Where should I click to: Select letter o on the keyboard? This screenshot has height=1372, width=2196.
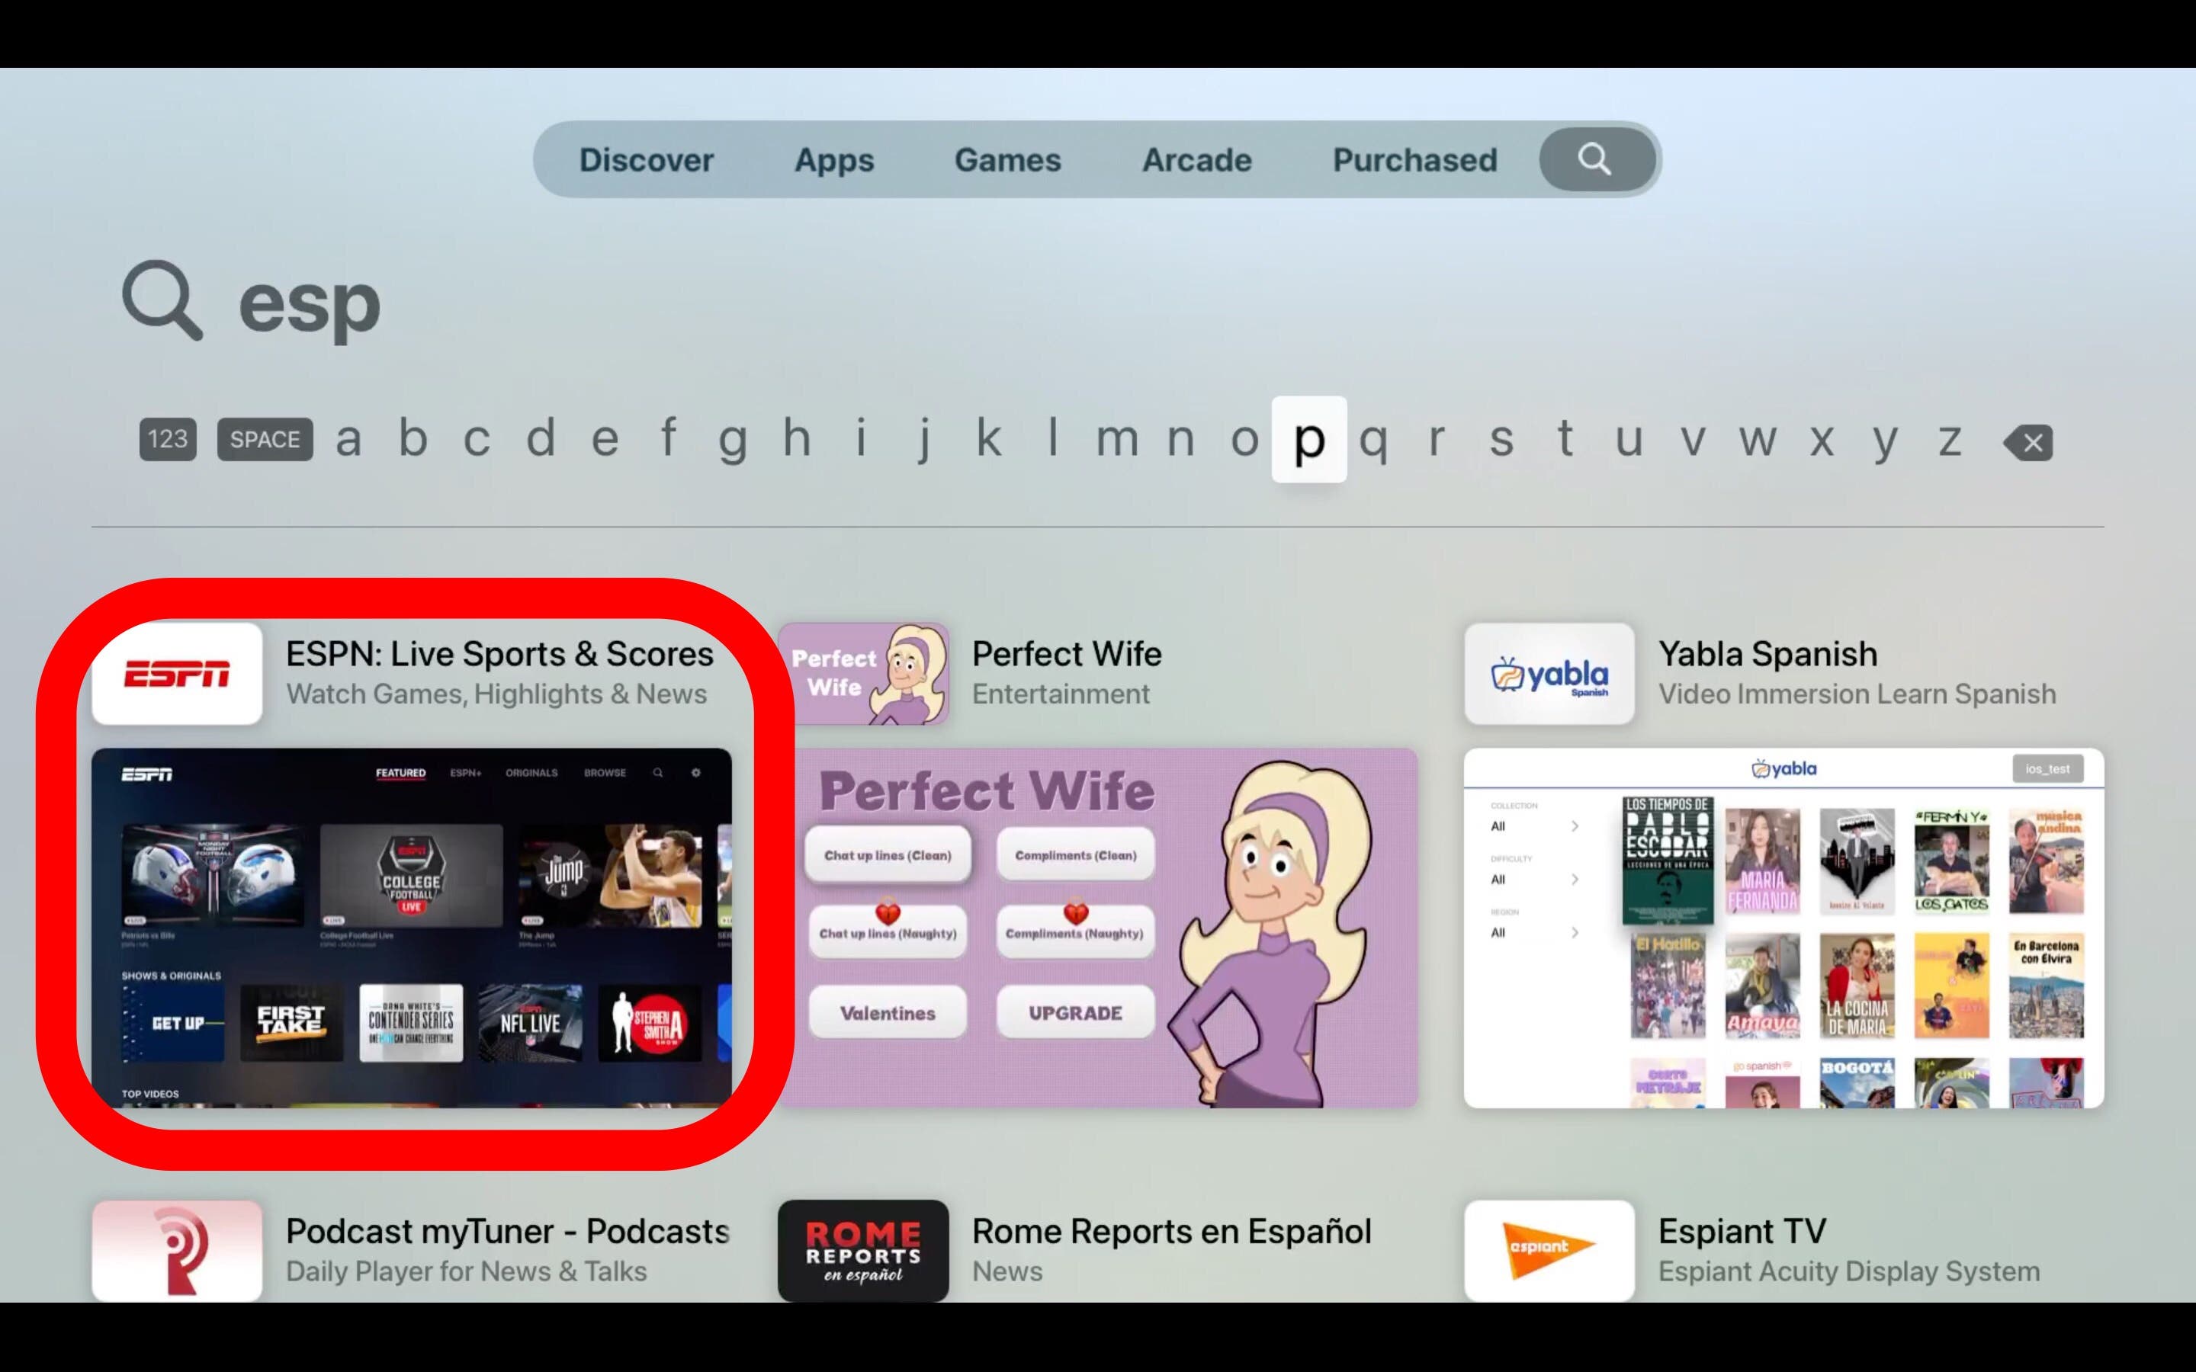coord(1244,440)
